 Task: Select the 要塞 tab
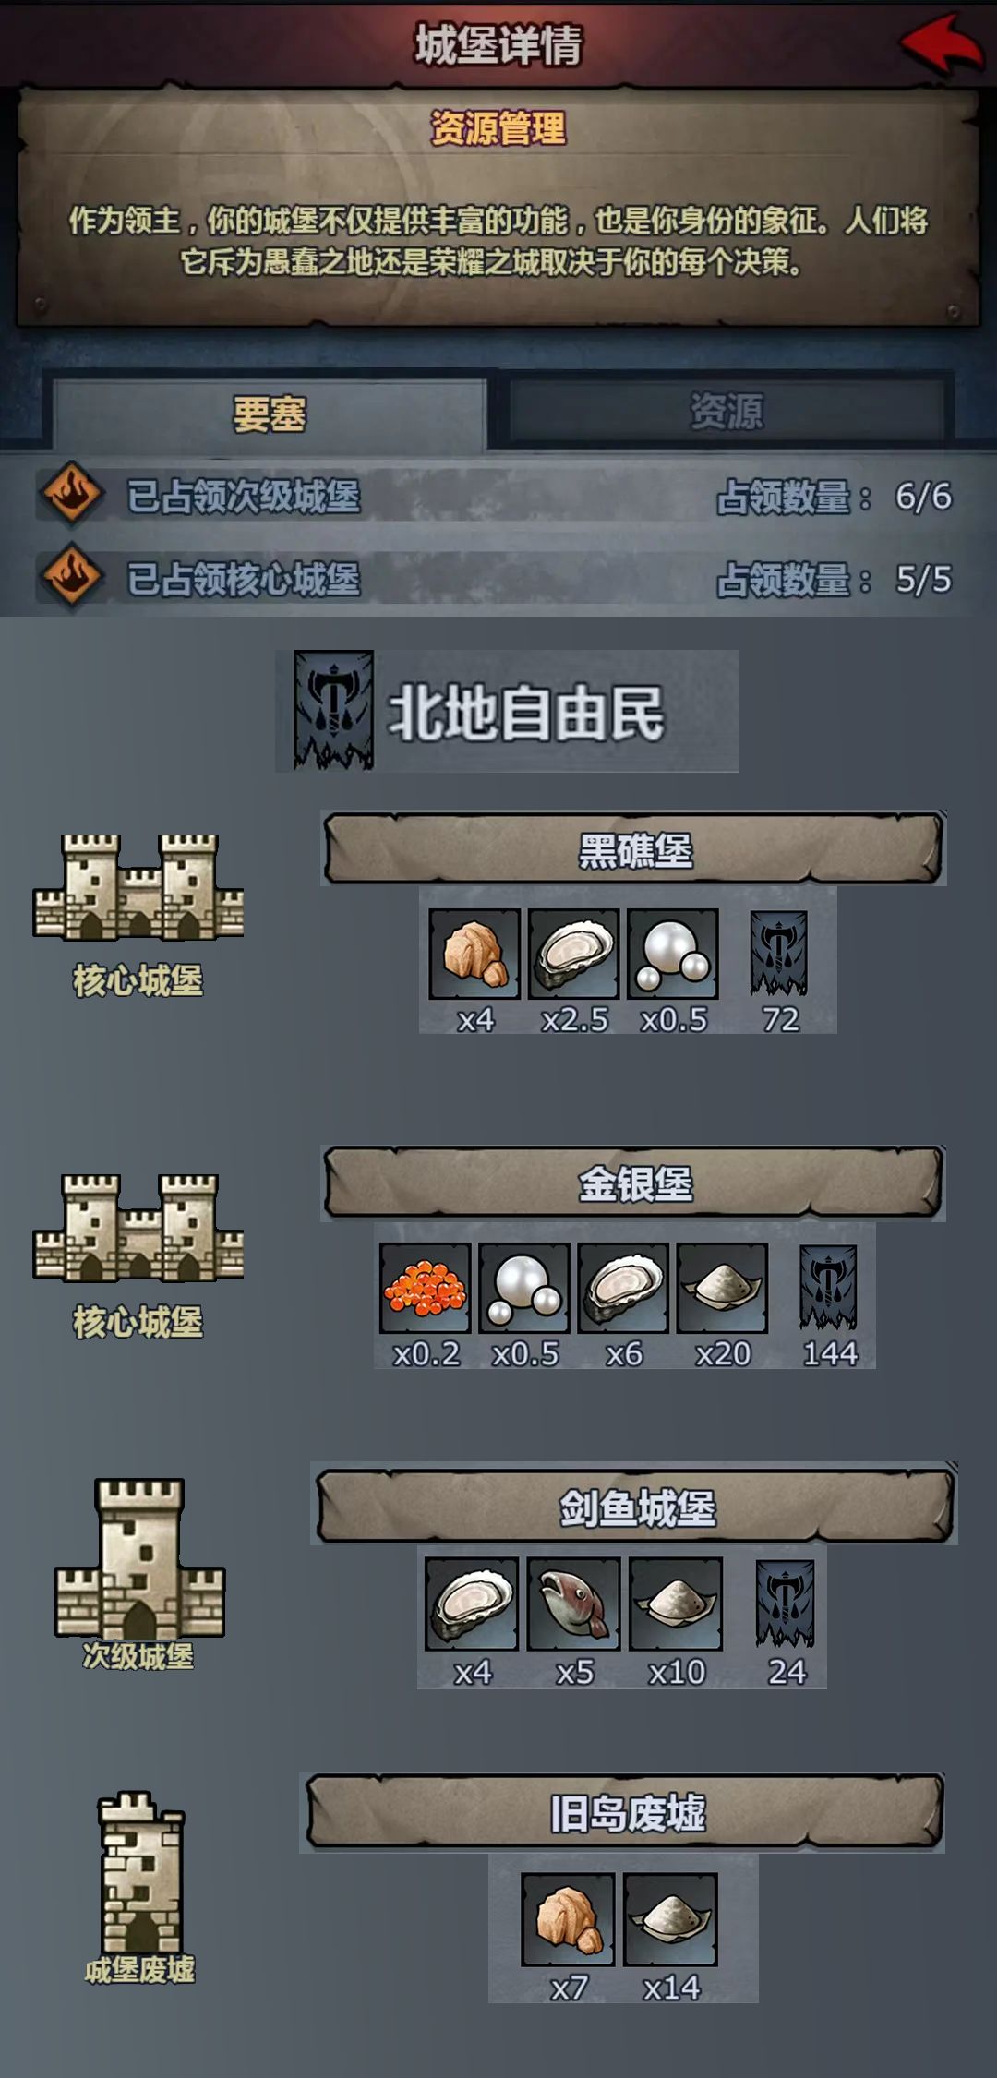click(270, 414)
